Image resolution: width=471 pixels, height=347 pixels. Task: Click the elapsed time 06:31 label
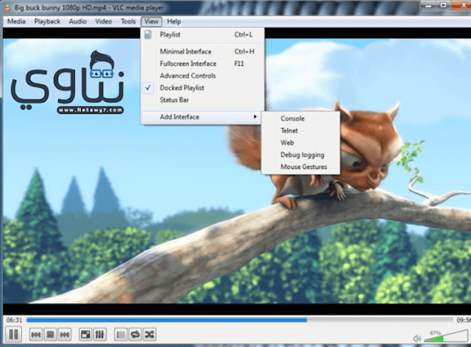[14, 321]
